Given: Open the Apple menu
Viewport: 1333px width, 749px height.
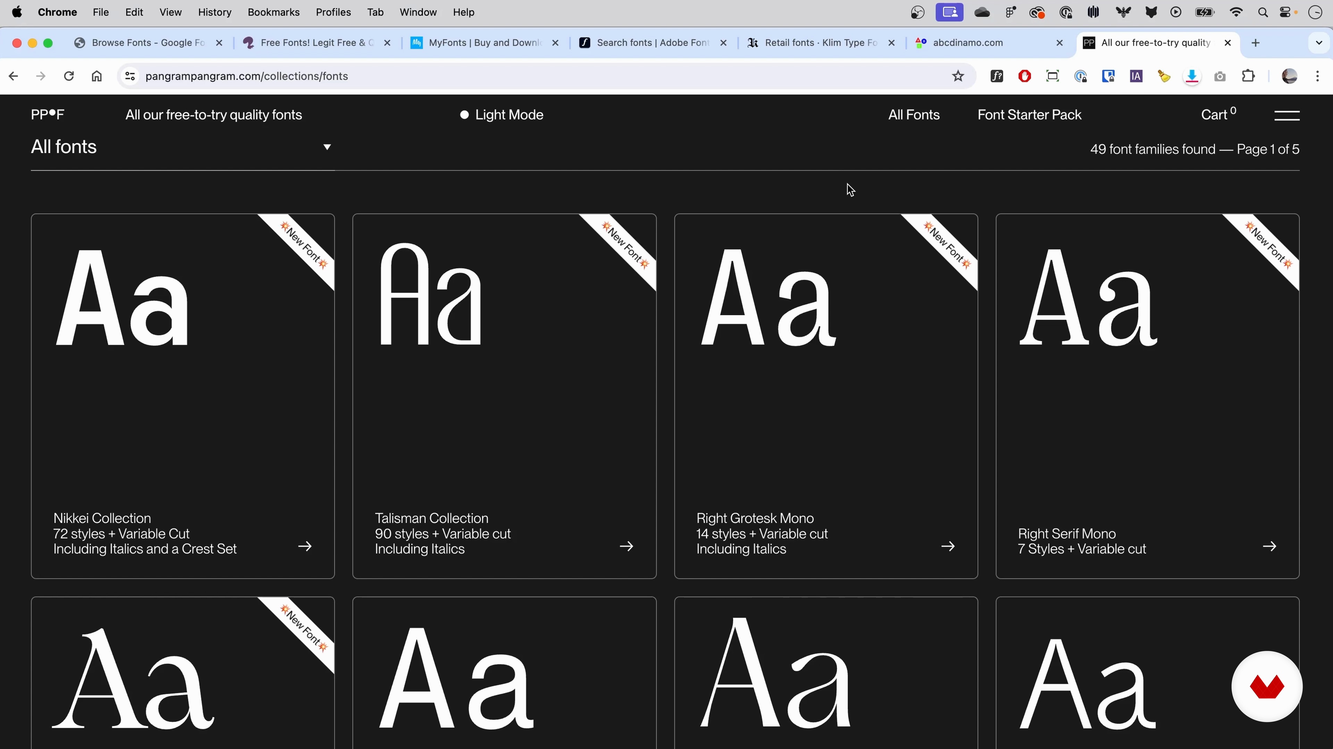Looking at the screenshot, I should tap(17, 12).
